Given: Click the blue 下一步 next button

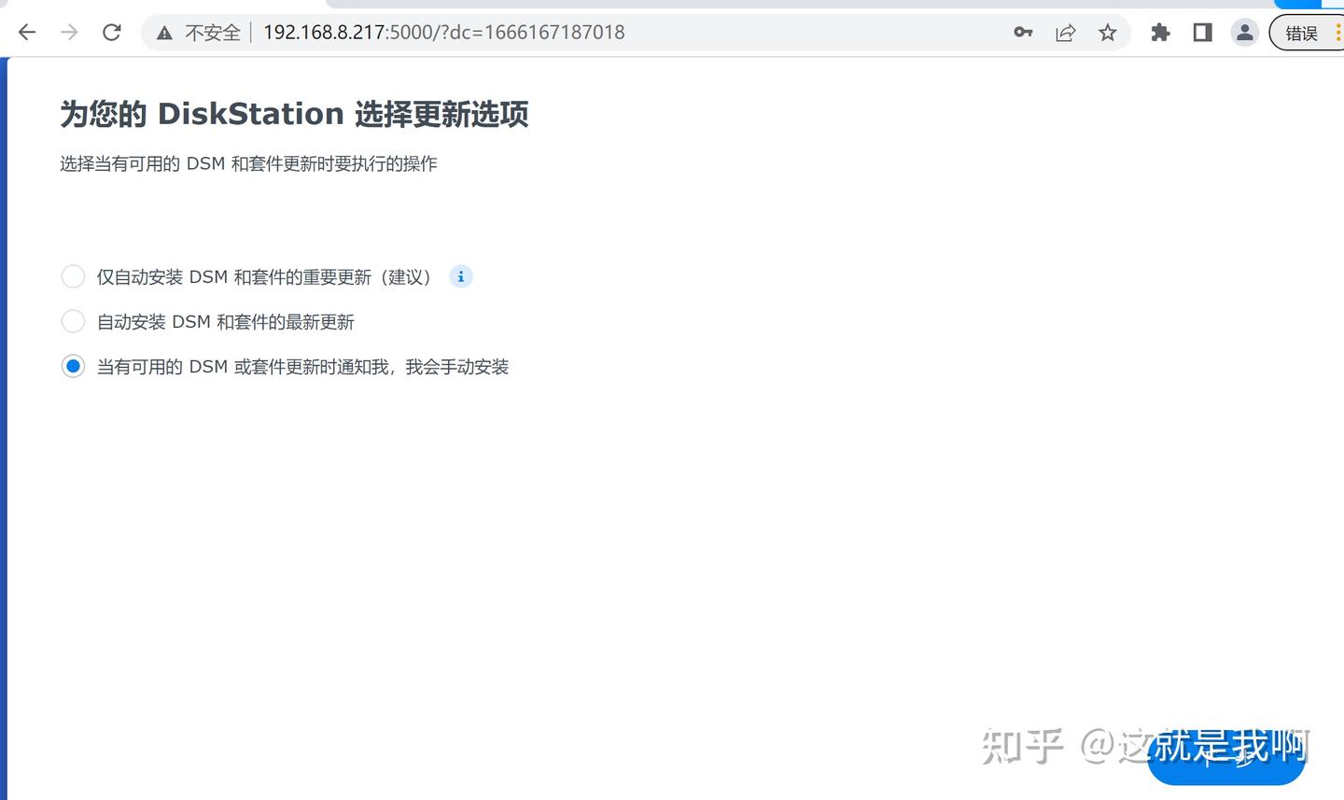Looking at the screenshot, I should click(1225, 765).
